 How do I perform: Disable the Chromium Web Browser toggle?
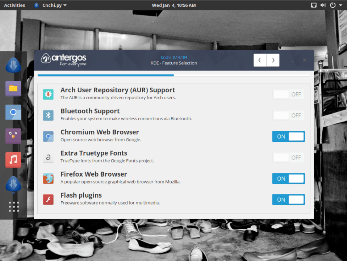click(289, 136)
